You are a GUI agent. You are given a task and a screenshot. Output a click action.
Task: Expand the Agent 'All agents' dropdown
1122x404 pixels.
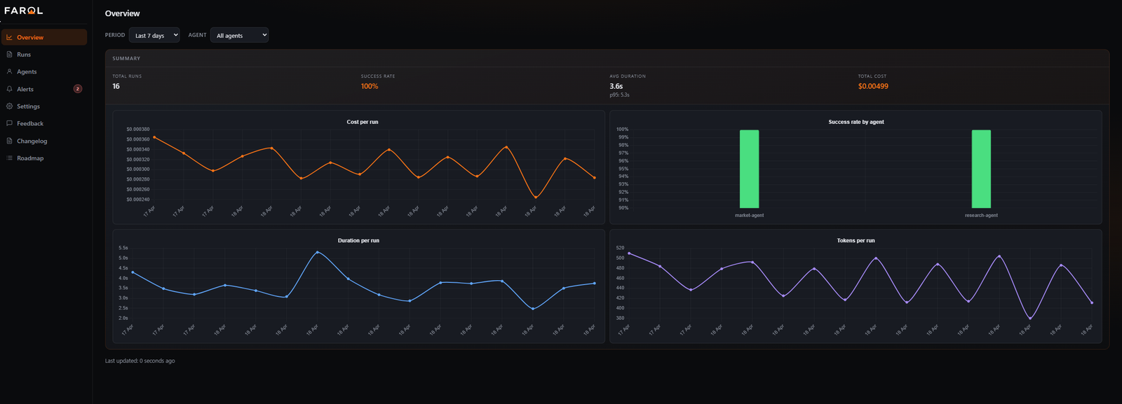tap(239, 35)
